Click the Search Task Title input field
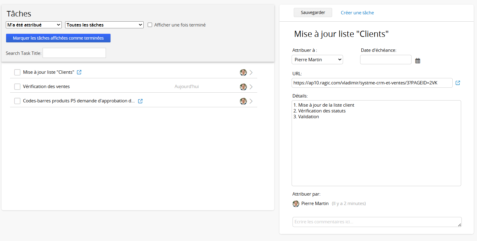 tap(74, 53)
